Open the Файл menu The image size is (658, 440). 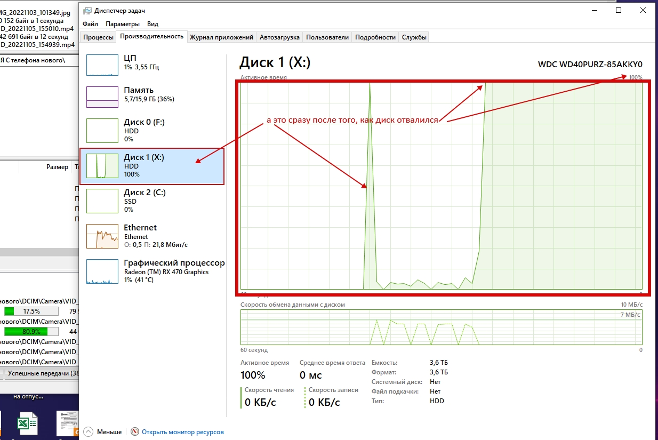(90, 24)
